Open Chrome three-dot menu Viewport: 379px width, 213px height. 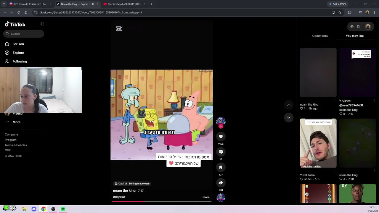[375, 12]
